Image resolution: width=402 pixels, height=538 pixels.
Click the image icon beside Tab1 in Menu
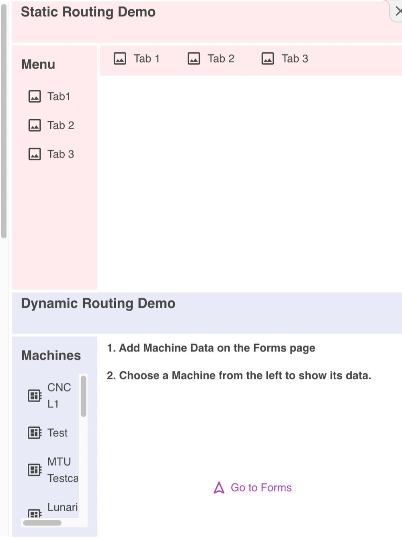(35, 97)
